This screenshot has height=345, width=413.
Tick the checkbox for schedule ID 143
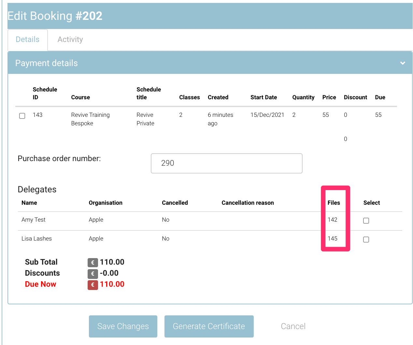click(x=22, y=116)
